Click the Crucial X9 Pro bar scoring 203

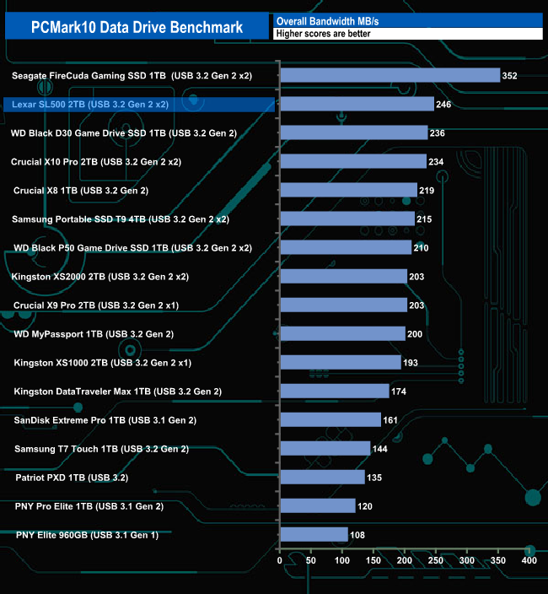click(x=344, y=305)
